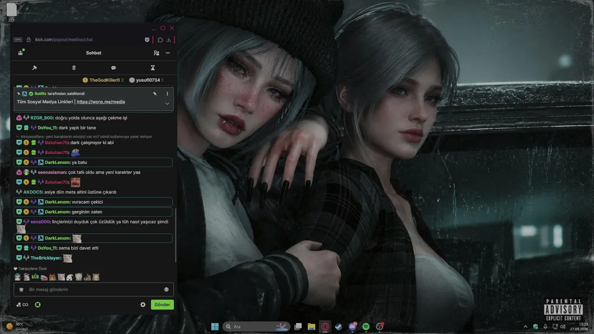Insert the first teal-haired follower emote
The image size is (594, 334).
[18, 277]
